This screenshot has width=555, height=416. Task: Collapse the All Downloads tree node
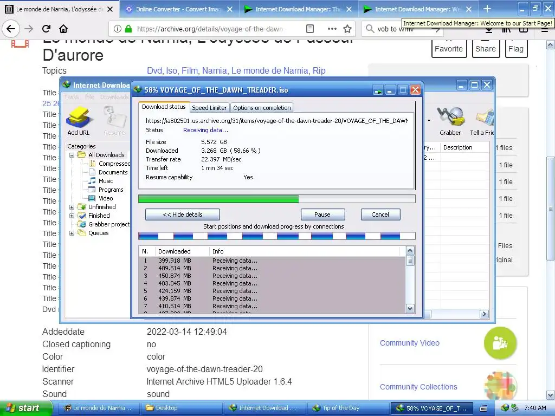(x=72, y=155)
